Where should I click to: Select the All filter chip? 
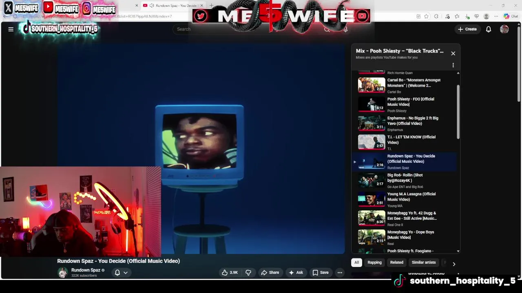tap(356, 262)
